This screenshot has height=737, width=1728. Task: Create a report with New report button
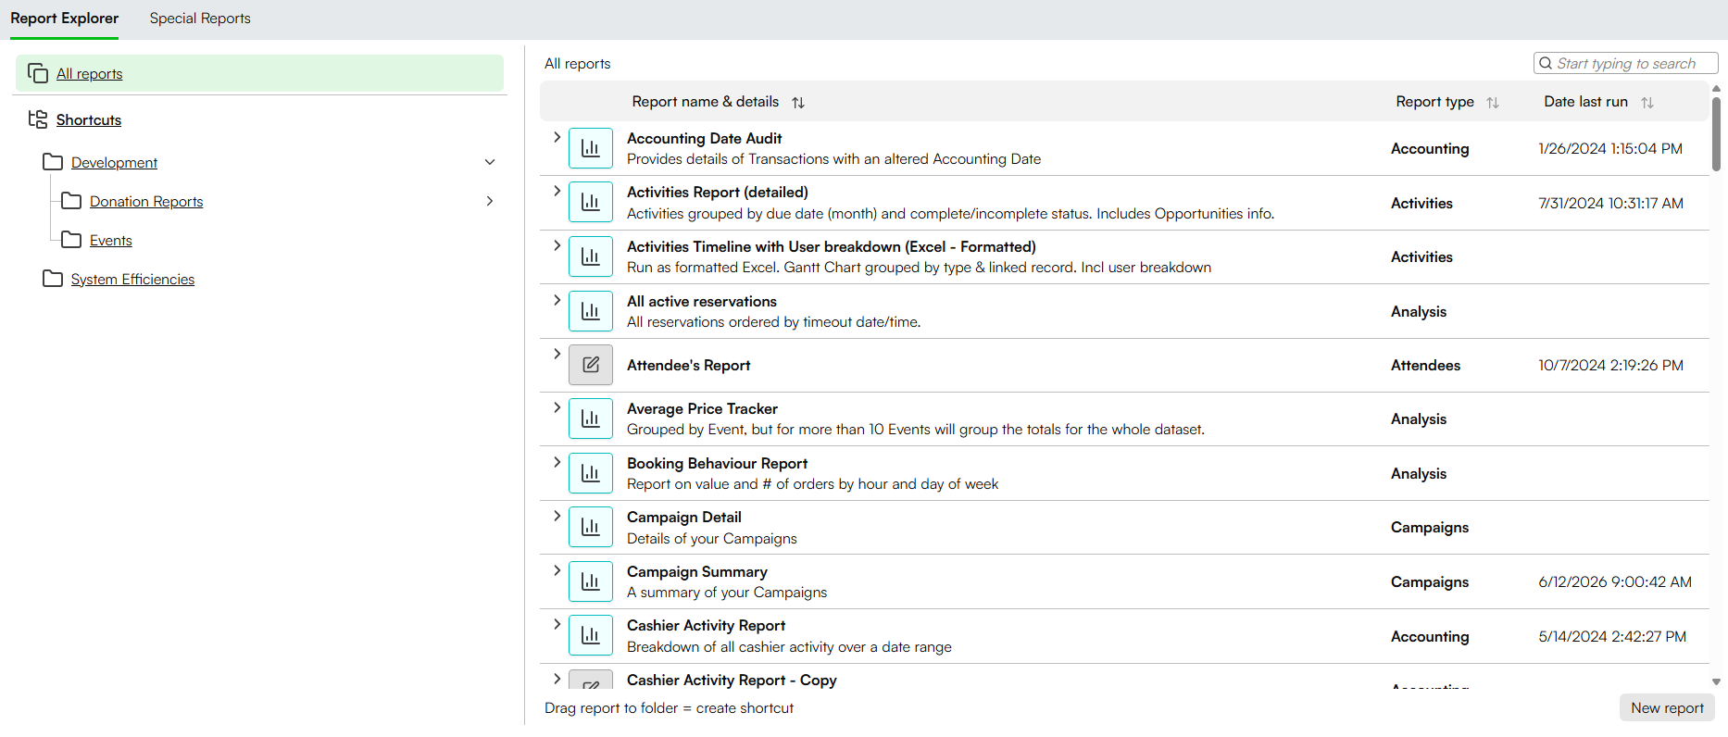(1667, 707)
